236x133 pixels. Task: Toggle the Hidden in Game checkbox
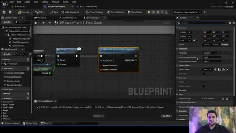(204, 86)
